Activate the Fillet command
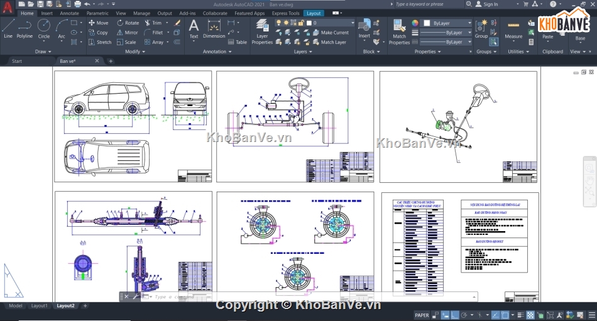This screenshot has height=321, width=597. click(x=154, y=33)
